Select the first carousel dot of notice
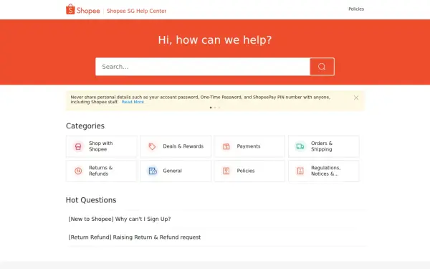Image resolution: width=430 pixels, height=269 pixels. click(x=211, y=108)
